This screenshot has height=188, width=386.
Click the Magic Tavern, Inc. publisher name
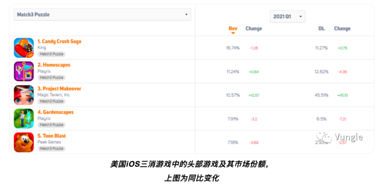tap(54, 95)
